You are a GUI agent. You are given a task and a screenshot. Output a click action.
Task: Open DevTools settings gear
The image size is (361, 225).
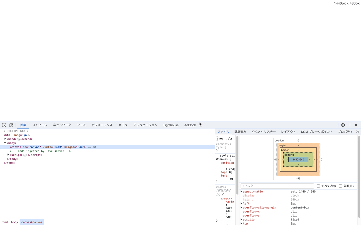343,125
